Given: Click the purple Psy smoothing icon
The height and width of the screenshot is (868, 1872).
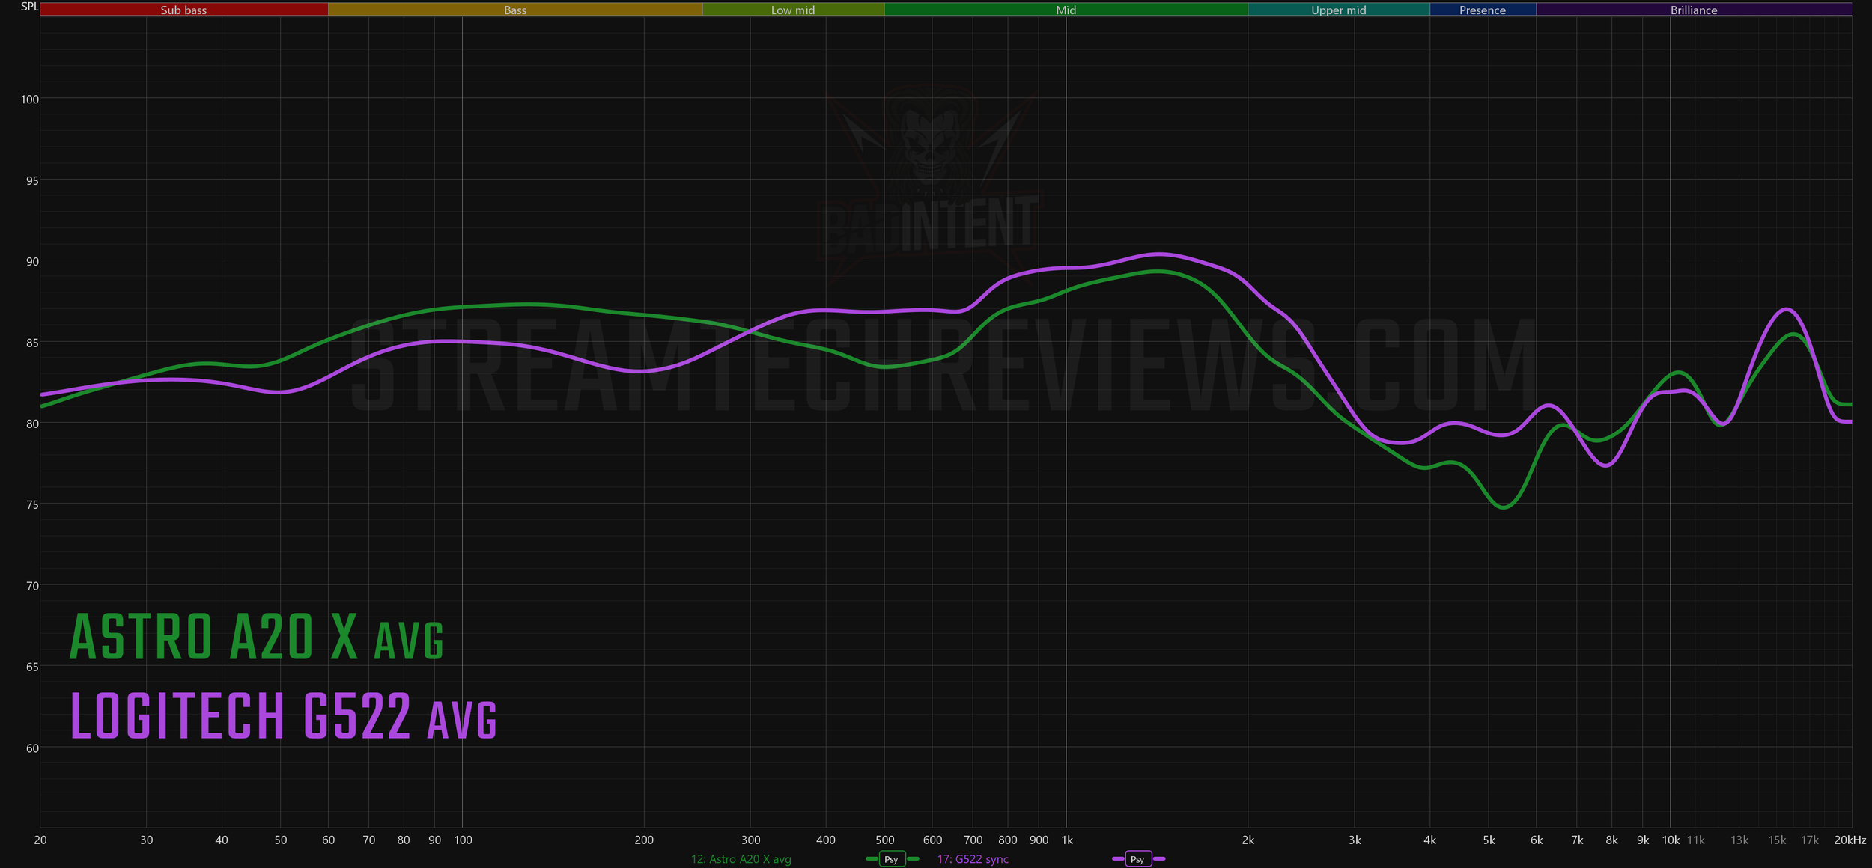Looking at the screenshot, I should (x=1137, y=859).
